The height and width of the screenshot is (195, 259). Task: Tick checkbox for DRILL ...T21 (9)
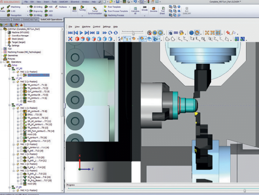click(x=21, y=115)
